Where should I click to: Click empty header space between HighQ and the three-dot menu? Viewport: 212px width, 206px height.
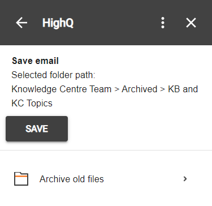coord(117,23)
